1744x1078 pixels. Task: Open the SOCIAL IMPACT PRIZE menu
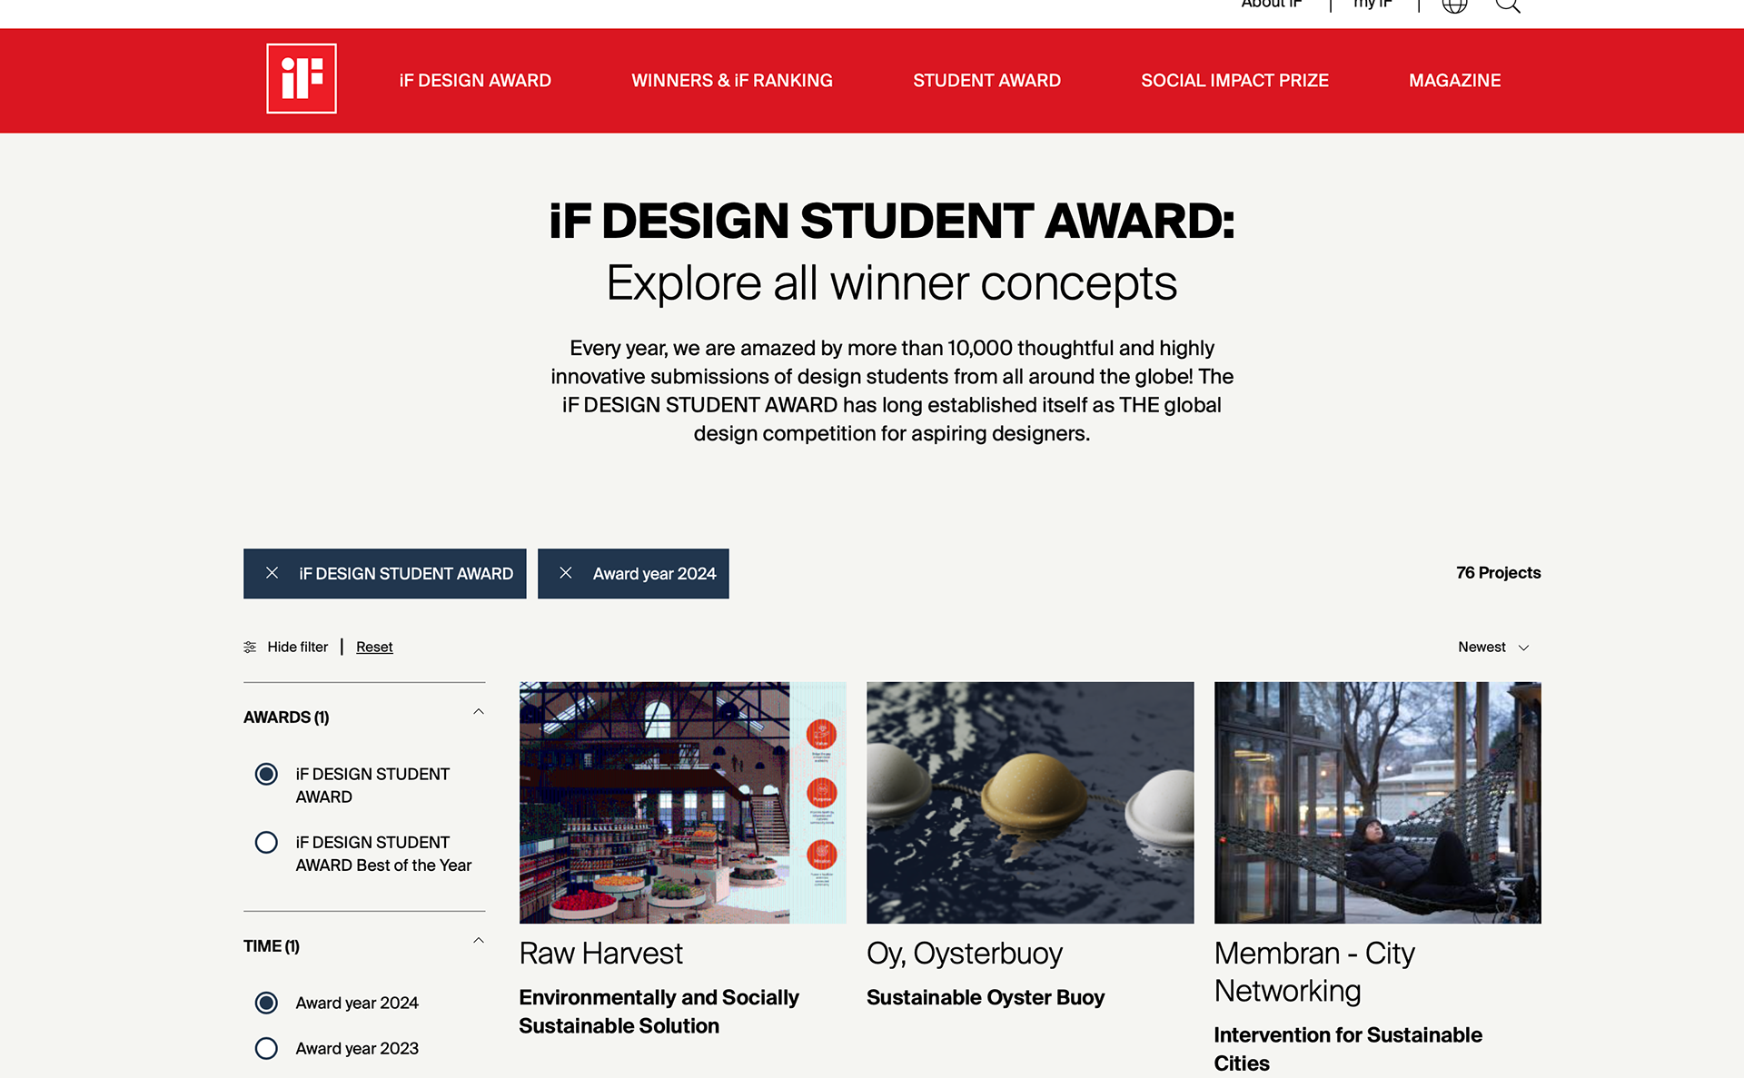(1234, 81)
